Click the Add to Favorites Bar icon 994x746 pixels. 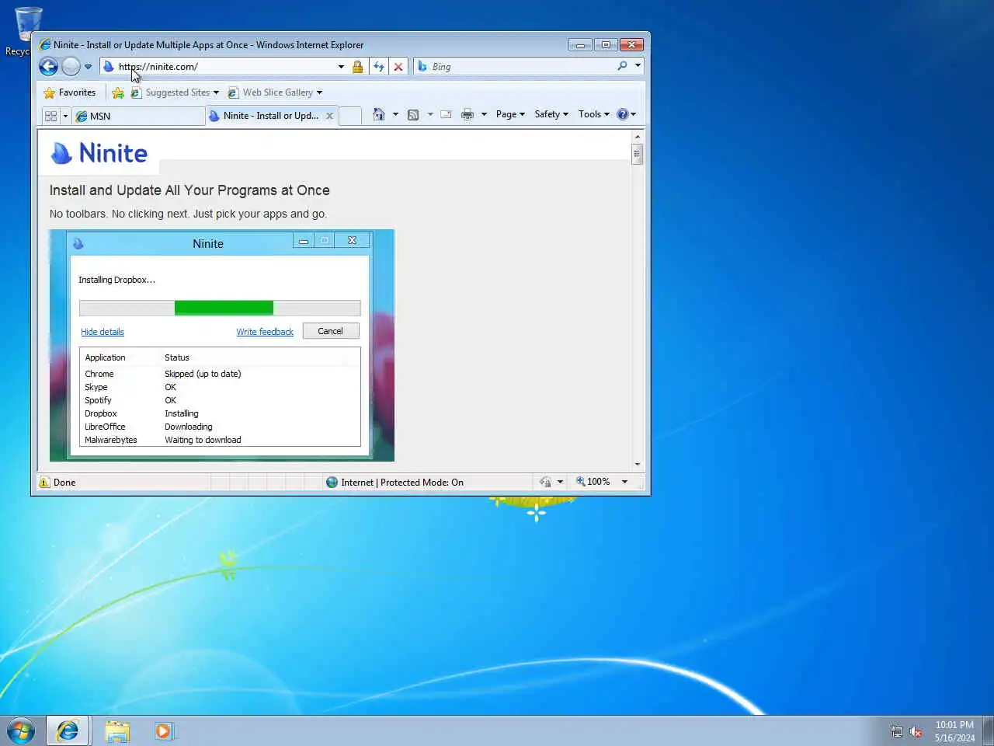pos(118,92)
